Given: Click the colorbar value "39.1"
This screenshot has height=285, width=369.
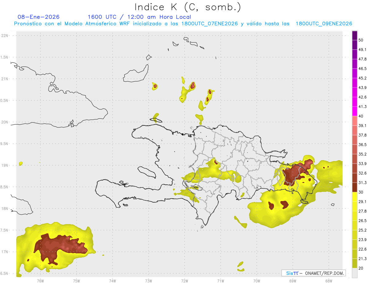Looking at the screenshot, I should (363, 125).
